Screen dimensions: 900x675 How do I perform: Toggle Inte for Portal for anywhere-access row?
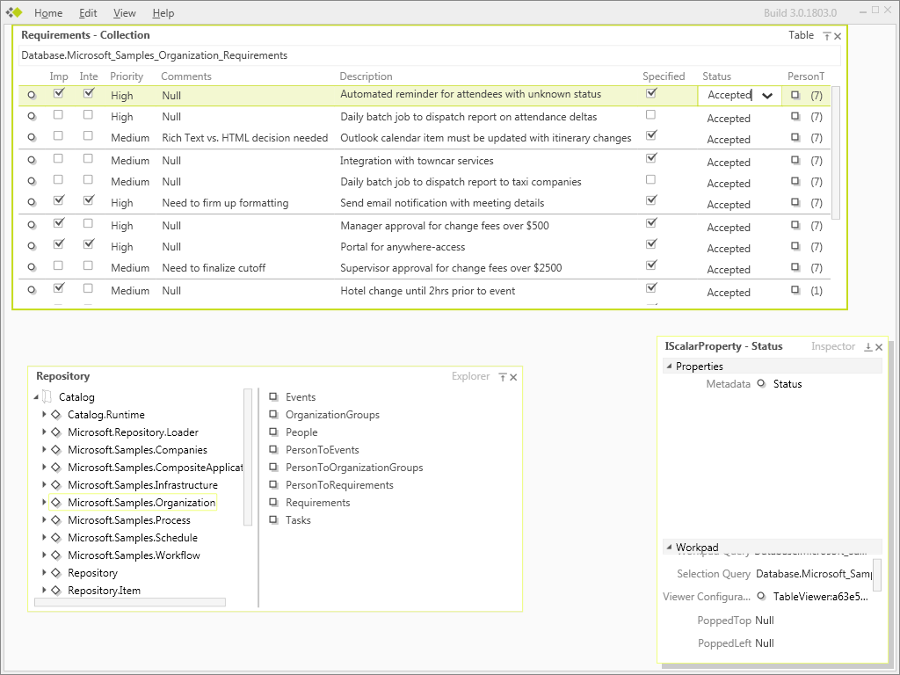click(89, 244)
